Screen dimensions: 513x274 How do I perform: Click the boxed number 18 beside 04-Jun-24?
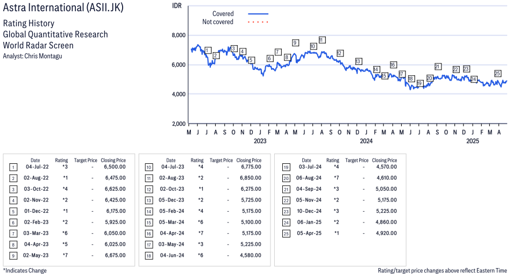[149, 256]
